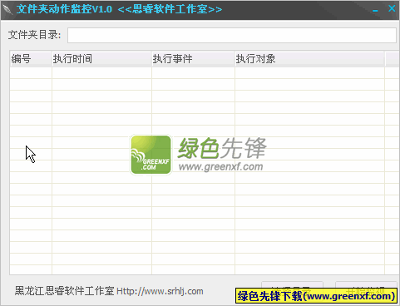Screen dimensions: 400x306
Task: Sort by the 执行时间 column header
Action: click(x=101, y=59)
